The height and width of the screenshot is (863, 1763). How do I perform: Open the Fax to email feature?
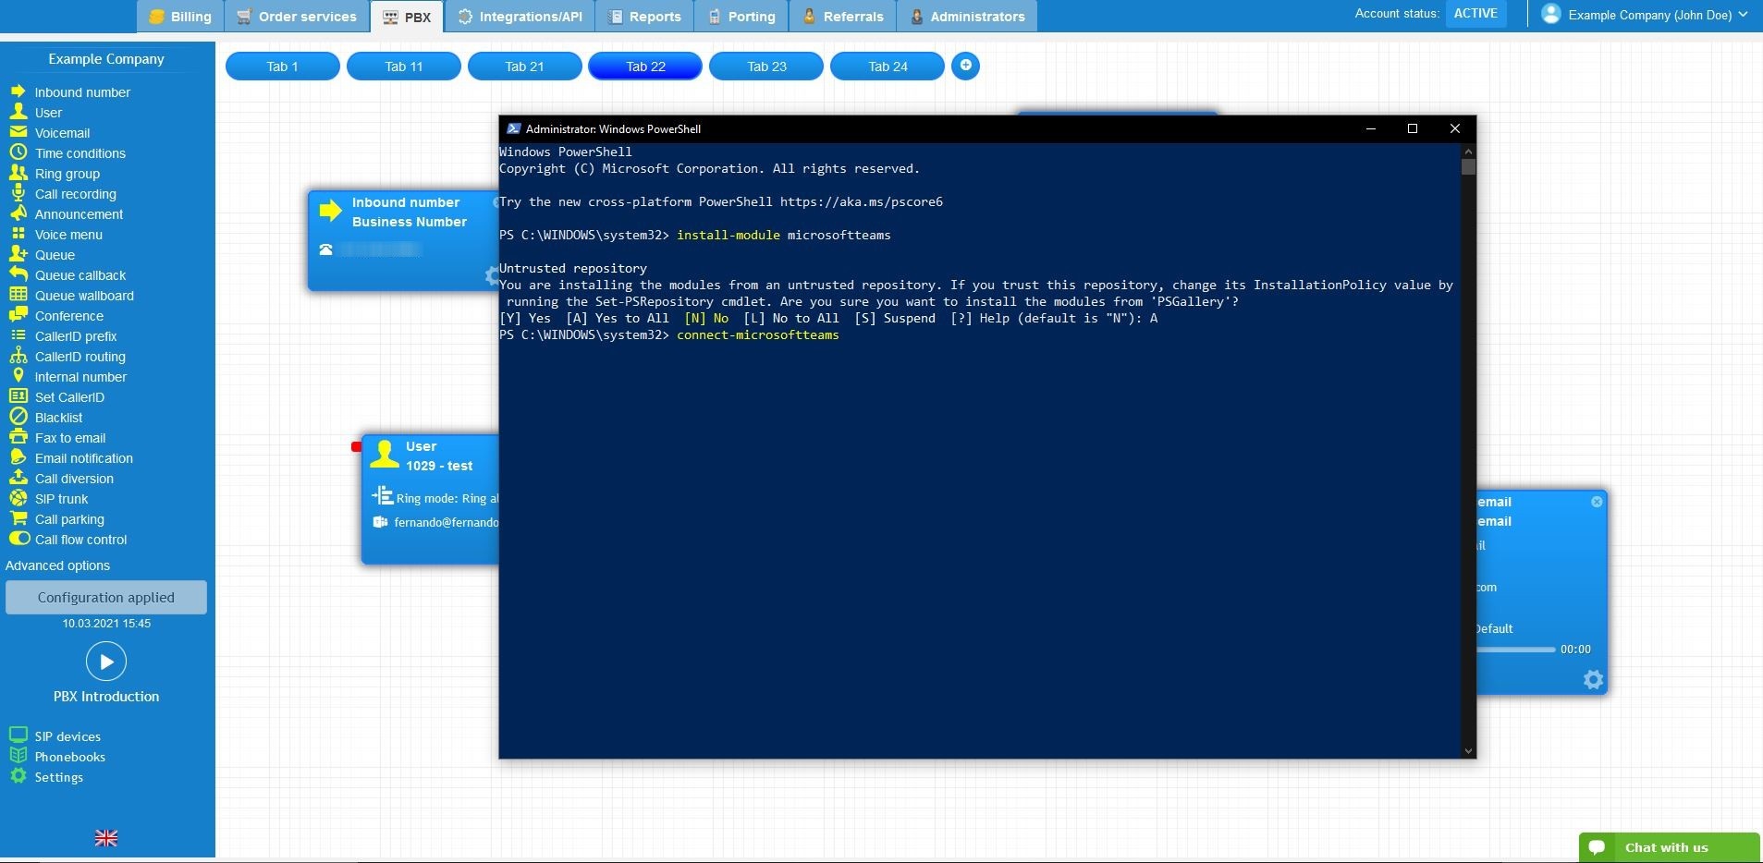tap(71, 437)
